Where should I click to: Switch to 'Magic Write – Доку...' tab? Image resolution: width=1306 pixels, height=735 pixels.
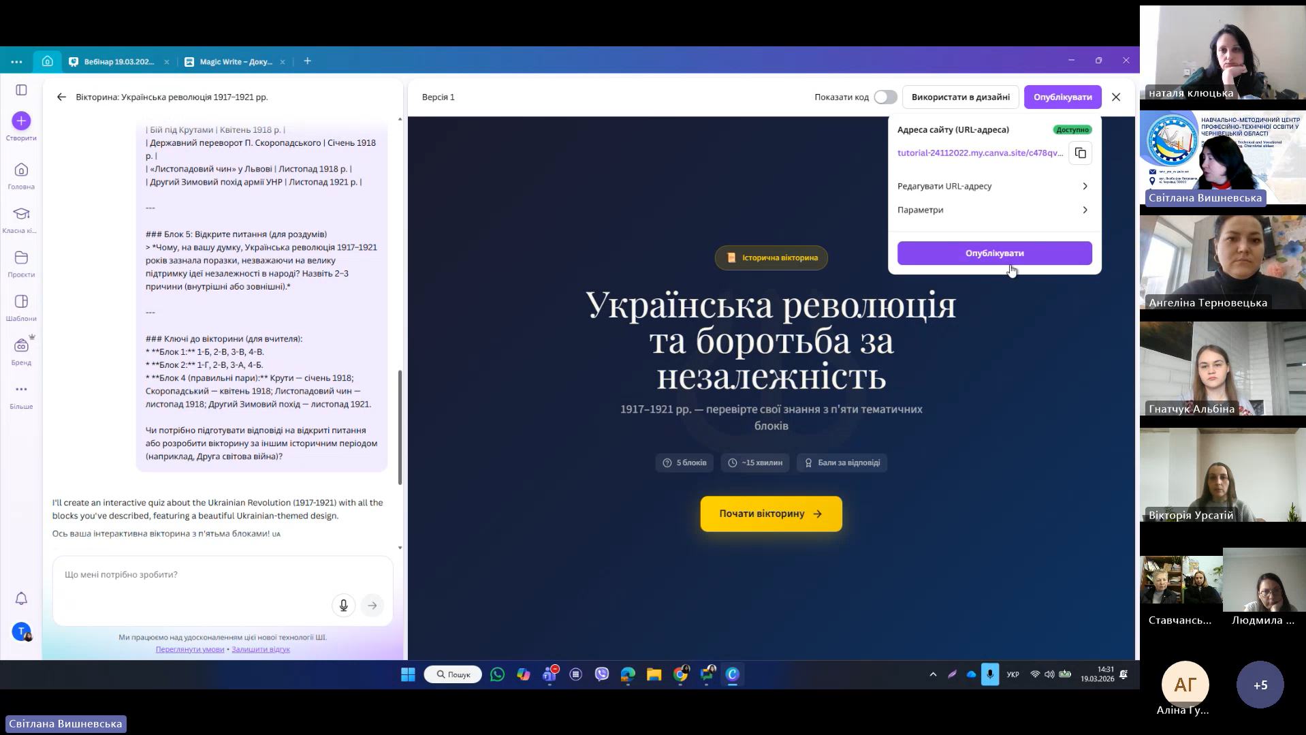click(x=235, y=62)
